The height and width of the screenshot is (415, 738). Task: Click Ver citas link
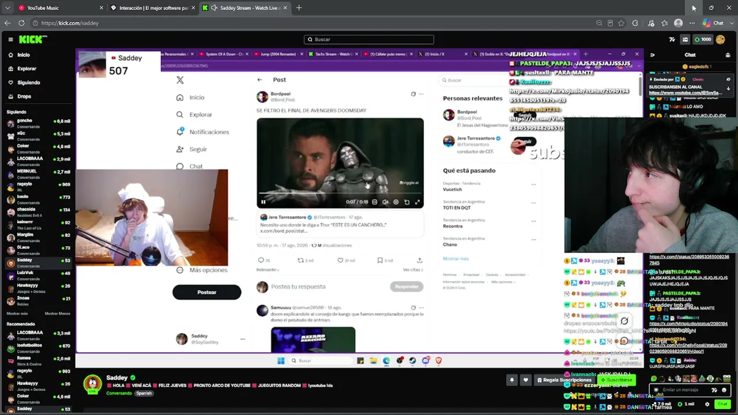pyautogui.click(x=413, y=270)
